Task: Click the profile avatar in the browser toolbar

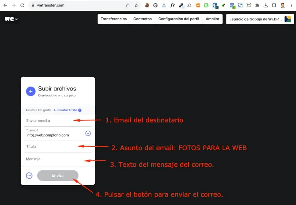Action: point(283,5)
